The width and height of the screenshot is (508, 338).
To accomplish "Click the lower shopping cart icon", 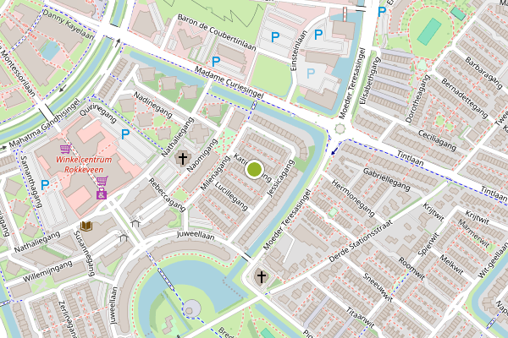I will (102, 181).
